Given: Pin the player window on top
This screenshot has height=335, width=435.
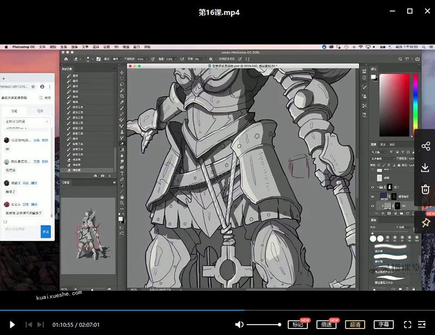Looking at the screenshot, I should coord(425,222).
